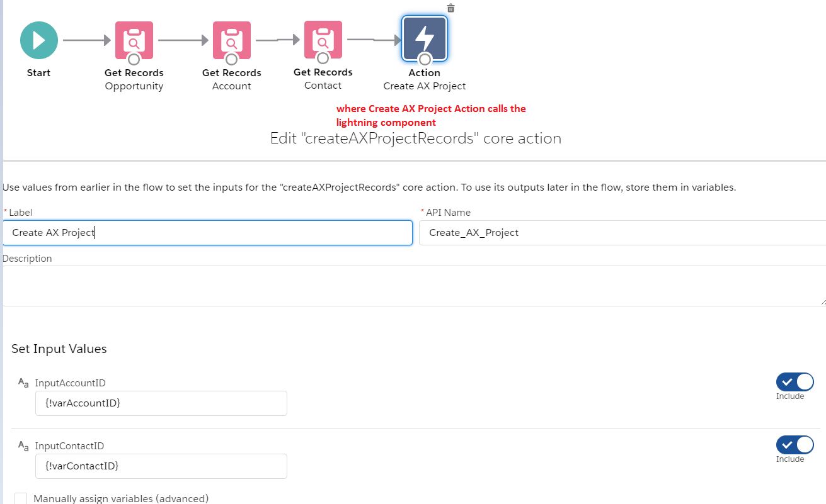This screenshot has width=826, height=504.
Task: Click the text type icon beside InputAccountID
Action: (x=23, y=383)
